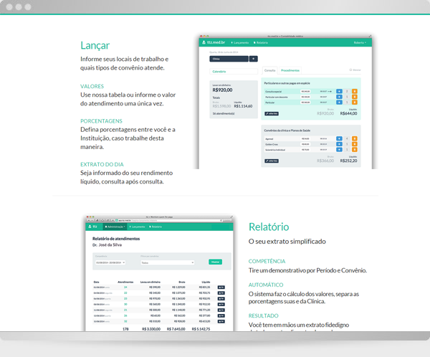Click the R$252,20 líquido value

pyautogui.click(x=348, y=161)
